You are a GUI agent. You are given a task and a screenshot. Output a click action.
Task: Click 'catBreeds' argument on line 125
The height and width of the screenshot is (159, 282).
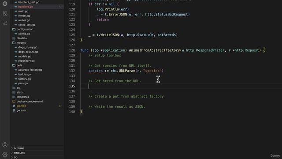click(167, 35)
